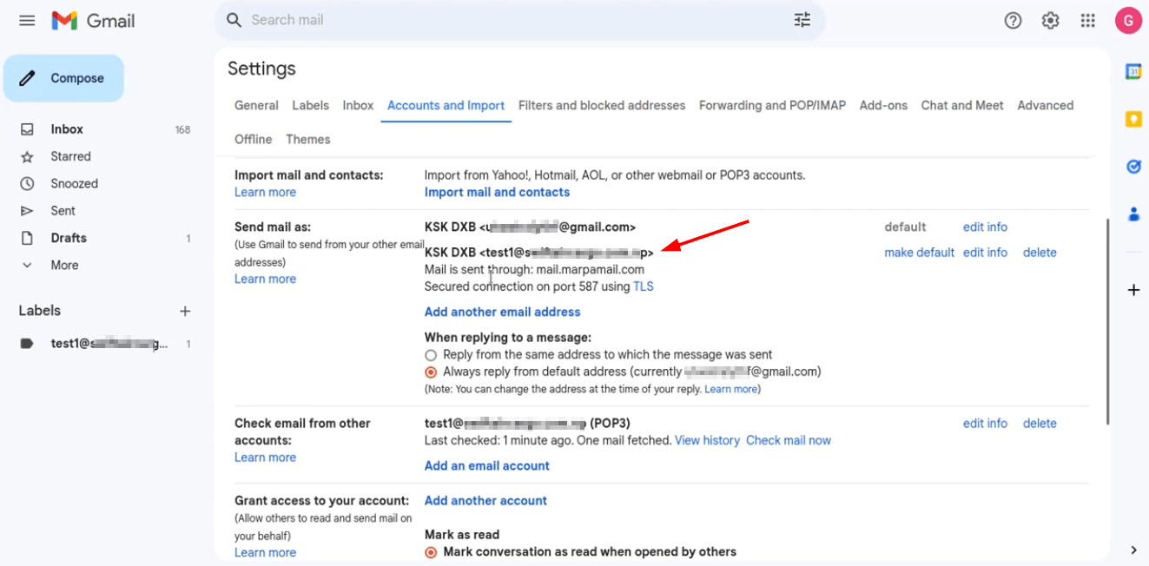Create new label with plus icon
This screenshot has width=1149, height=566.
(184, 311)
